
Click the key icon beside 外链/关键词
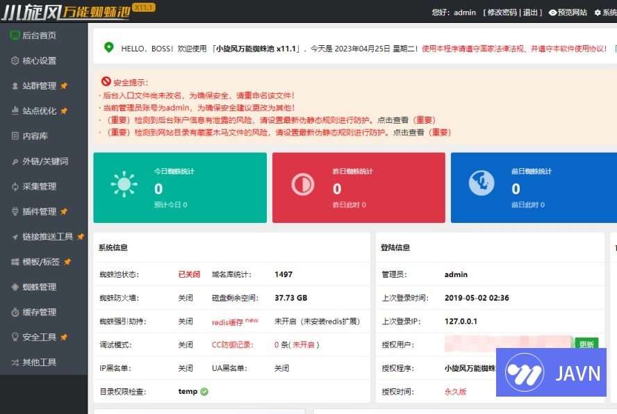point(15,161)
